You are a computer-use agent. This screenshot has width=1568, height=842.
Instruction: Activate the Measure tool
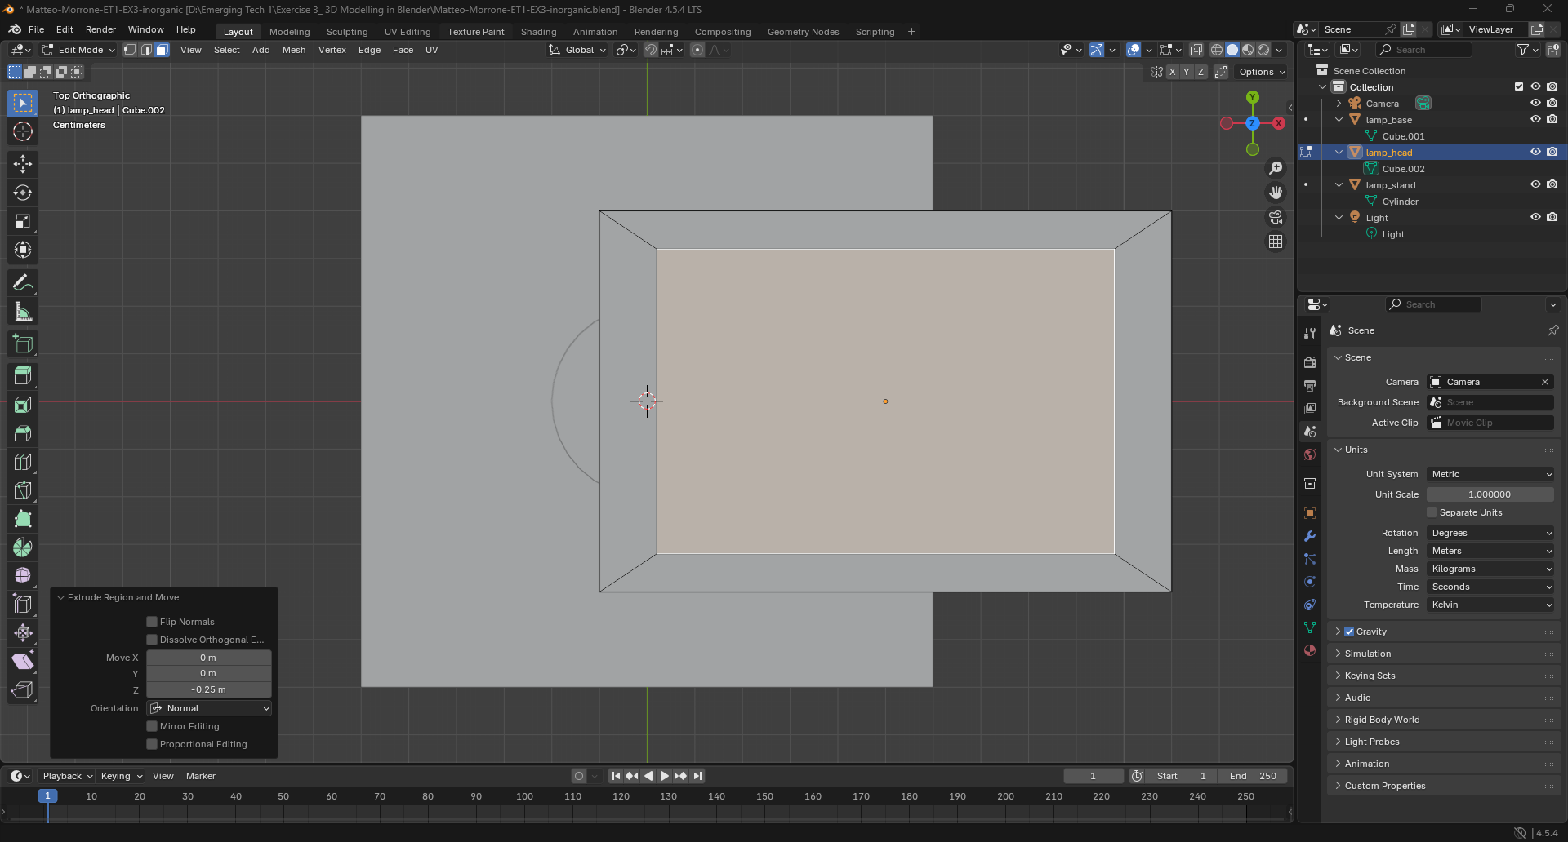click(23, 312)
